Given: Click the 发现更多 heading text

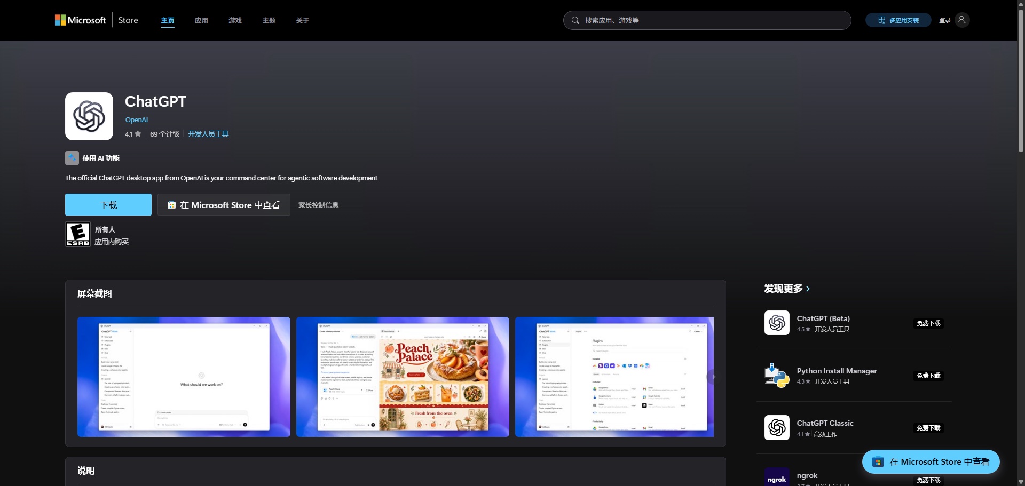Looking at the screenshot, I should point(783,289).
